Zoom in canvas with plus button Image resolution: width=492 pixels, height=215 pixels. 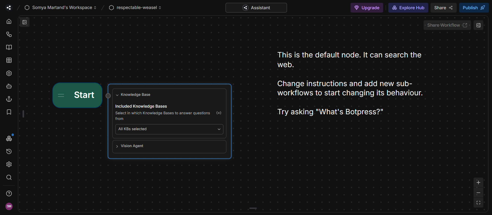[478, 182]
